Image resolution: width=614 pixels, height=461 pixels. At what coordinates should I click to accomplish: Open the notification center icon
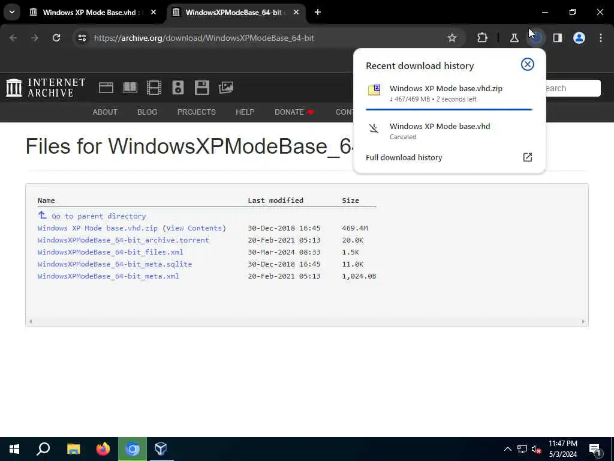pos(595,449)
